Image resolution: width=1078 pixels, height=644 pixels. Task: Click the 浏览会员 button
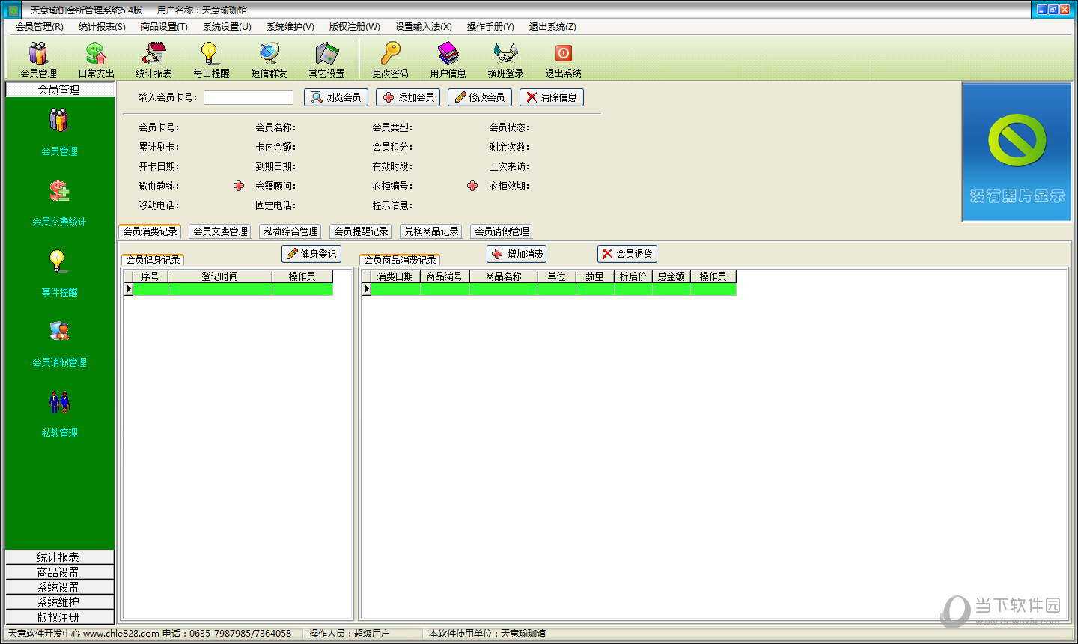[x=335, y=97]
